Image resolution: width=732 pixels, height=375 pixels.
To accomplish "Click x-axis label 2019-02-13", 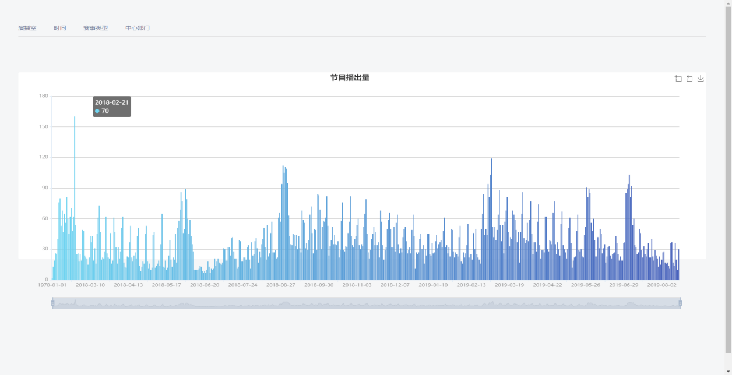I will click(471, 285).
